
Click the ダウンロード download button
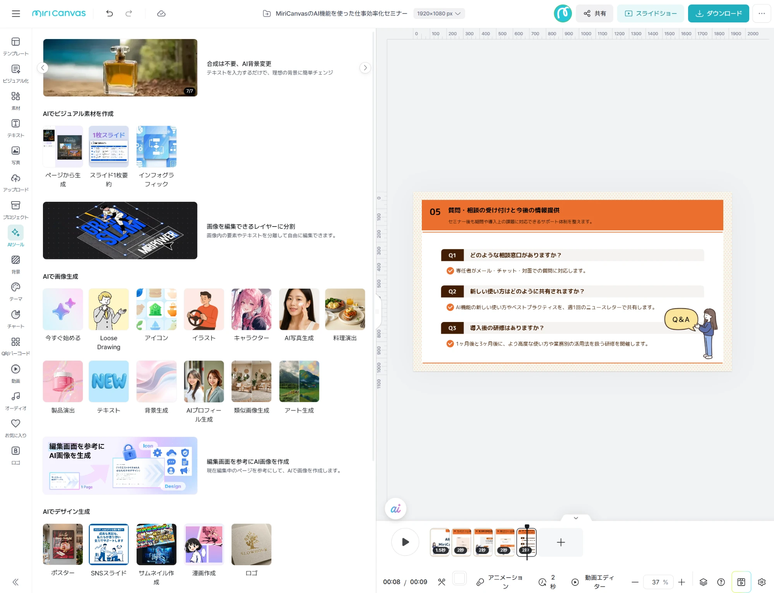719,14
